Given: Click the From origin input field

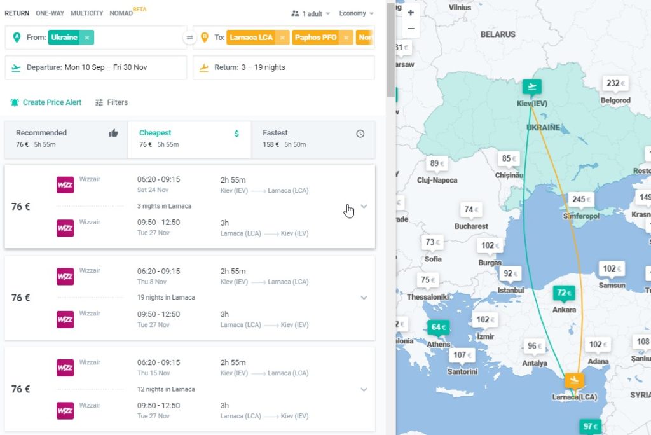Looking at the screenshot, I should (x=96, y=38).
